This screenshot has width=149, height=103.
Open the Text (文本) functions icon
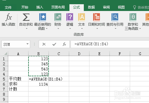click(82, 17)
